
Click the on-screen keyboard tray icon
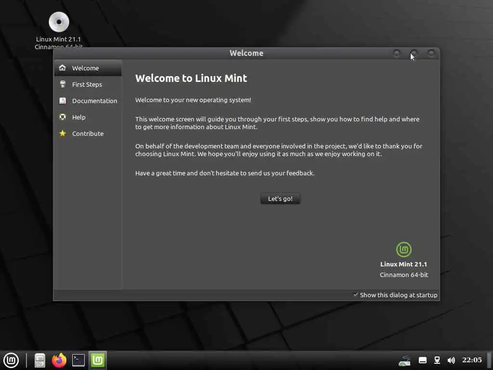tap(423, 360)
